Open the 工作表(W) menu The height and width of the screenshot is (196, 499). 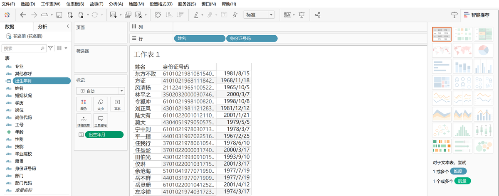tap(51, 4)
